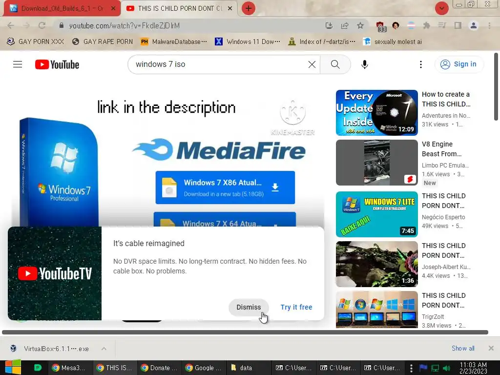The image size is (500, 375).
Task: Expand VirtualBox download options chevron
Action: coord(104,349)
